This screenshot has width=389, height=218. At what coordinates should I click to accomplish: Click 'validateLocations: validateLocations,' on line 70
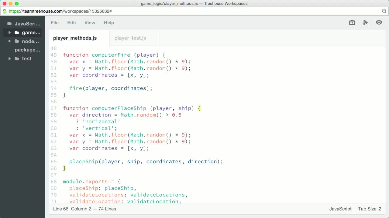point(129,195)
